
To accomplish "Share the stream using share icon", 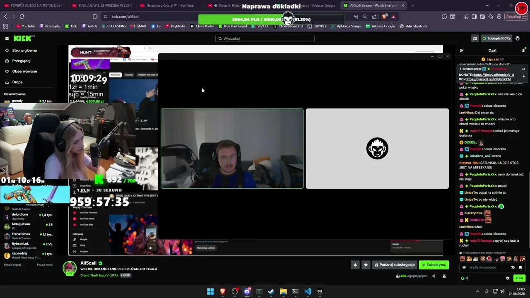I will (434, 276).
